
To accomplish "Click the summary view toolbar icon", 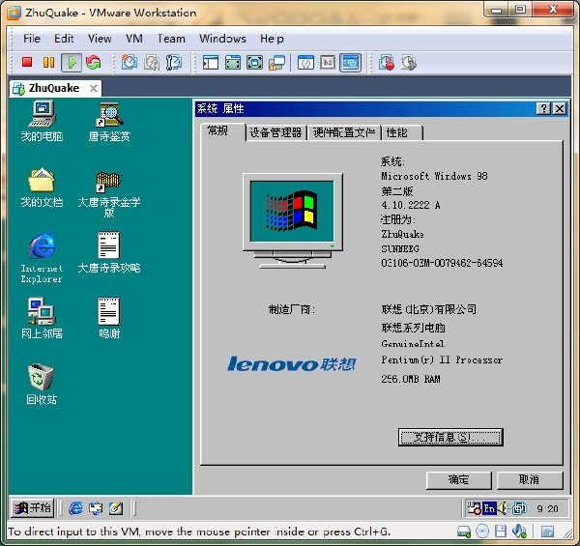I will [x=305, y=63].
